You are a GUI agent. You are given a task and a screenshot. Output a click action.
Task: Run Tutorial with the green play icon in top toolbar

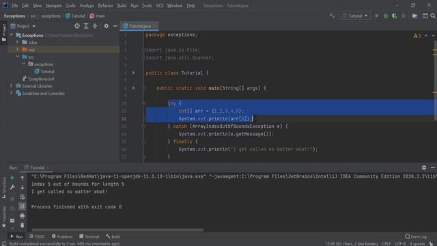[377, 16]
